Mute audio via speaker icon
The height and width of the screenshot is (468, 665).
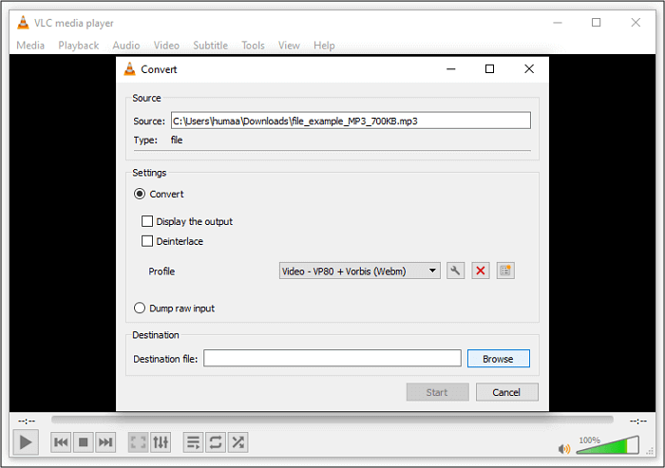pyautogui.click(x=564, y=448)
